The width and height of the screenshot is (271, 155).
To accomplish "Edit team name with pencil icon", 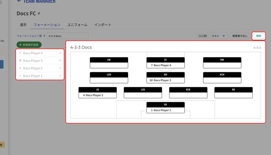I will (39, 13).
